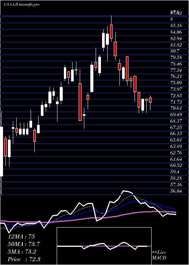Select the 66.13 price axis label

click(176, 134)
